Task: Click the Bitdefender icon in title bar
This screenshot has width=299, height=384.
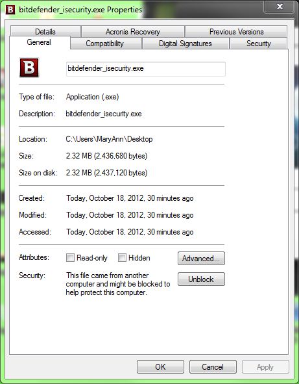Action: [10, 10]
